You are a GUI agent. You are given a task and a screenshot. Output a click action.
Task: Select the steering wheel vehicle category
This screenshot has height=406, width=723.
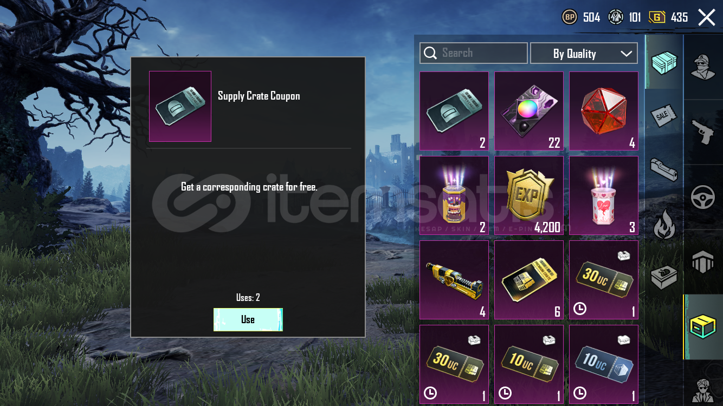coord(703,197)
